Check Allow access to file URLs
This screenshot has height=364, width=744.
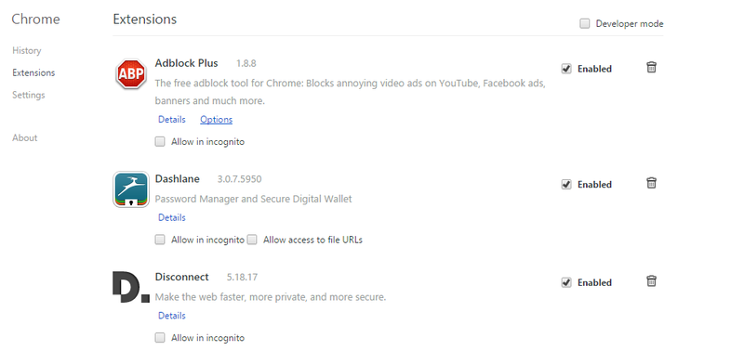(x=252, y=240)
